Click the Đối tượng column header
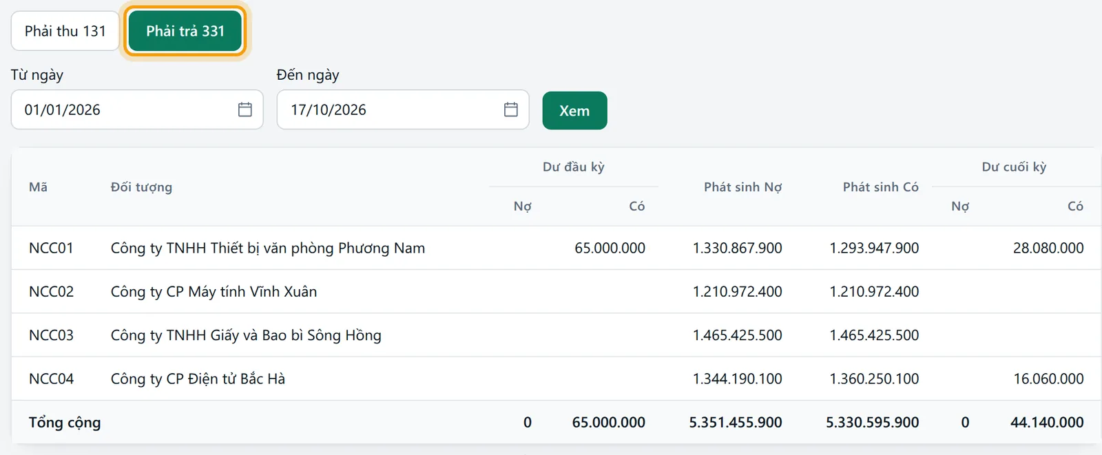The height and width of the screenshot is (455, 1102). [x=141, y=187]
